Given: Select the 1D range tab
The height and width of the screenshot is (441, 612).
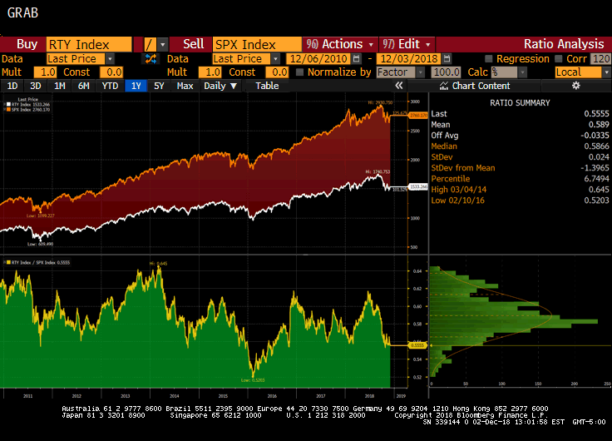Looking at the screenshot, I should coord(12,86).
